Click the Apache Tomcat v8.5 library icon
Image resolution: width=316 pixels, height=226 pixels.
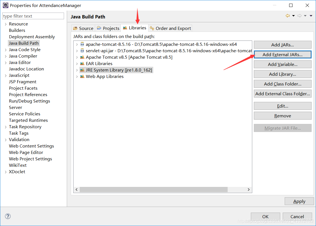(82, 57)
